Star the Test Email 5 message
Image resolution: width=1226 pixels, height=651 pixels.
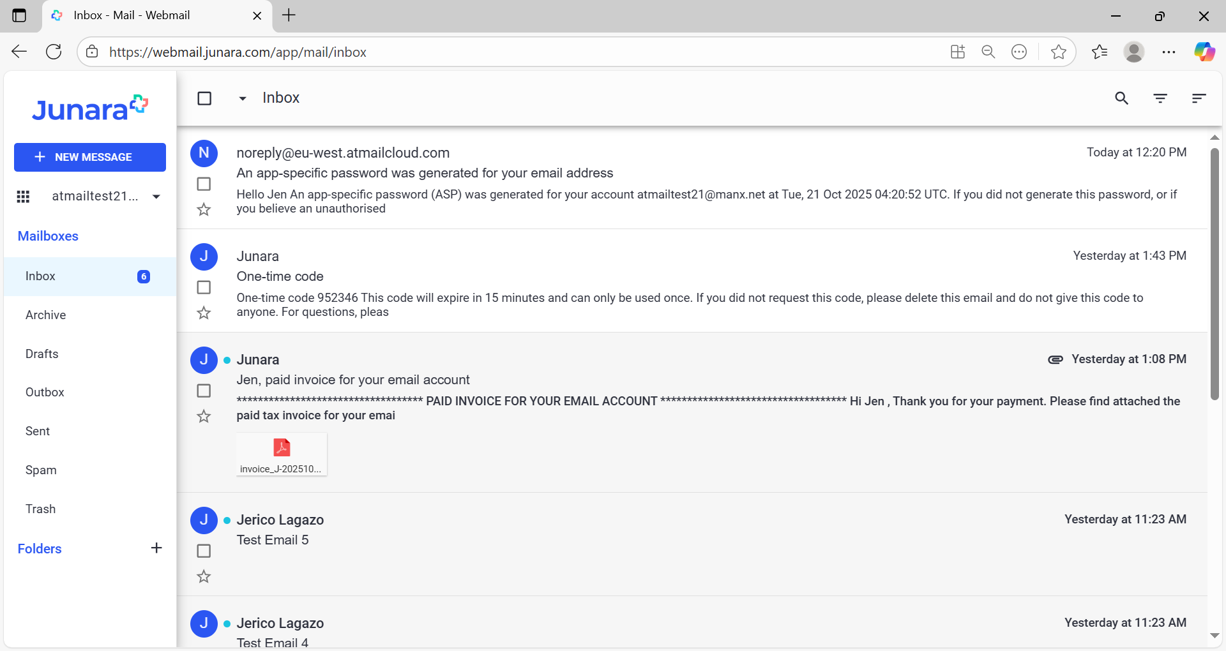coord(204,576)
